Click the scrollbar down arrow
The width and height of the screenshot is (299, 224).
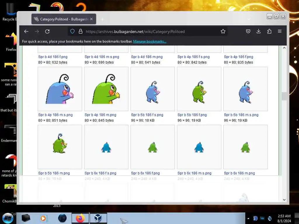284,200
